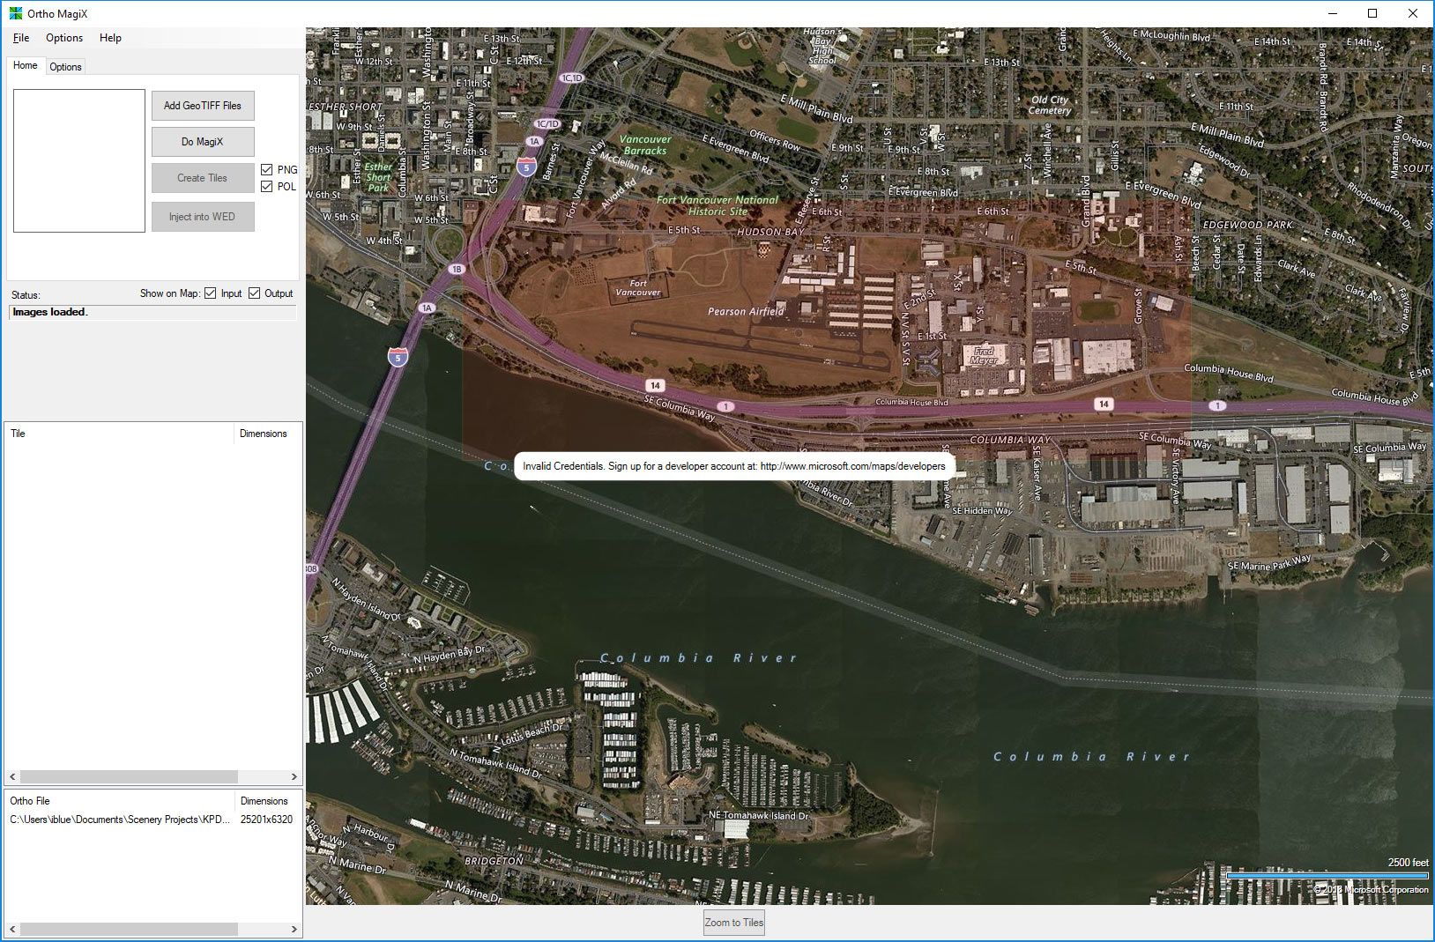
Task: Maximize the Ortho MagiX window
Action: coord(1372,13)
